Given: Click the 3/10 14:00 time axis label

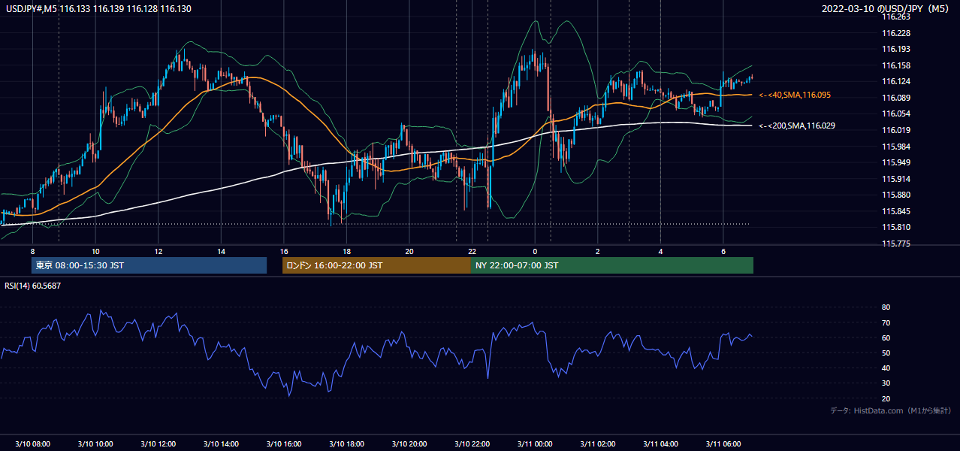Looking at the screenshot, I should click(x=221, y=444).
